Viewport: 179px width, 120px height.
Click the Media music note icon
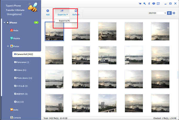pos(12,30)
